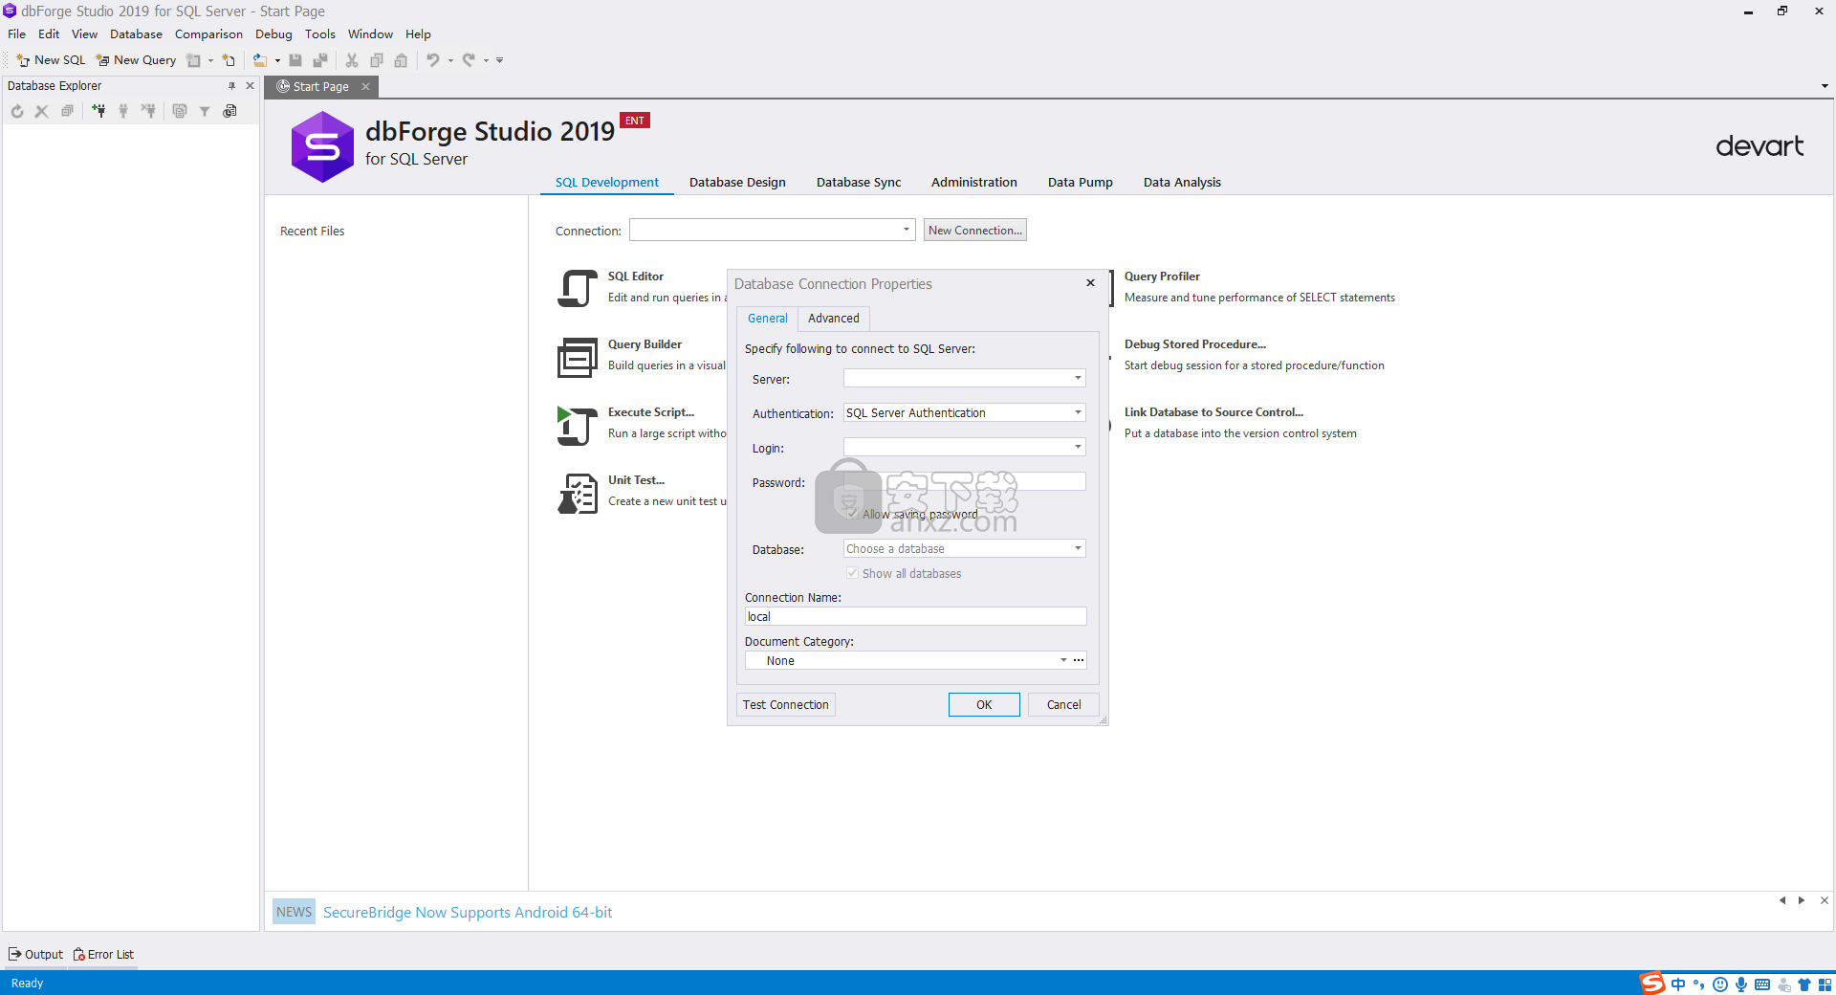Expand the Login combo box
The height and width of the screenshot is (995, 1836).
coord(1078,447)
